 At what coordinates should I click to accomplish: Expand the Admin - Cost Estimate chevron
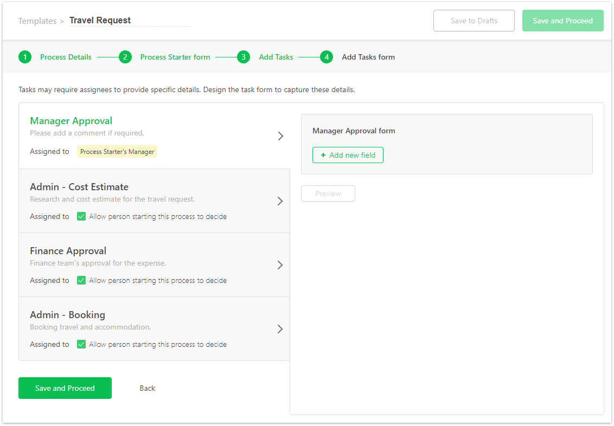pos(280,201)
